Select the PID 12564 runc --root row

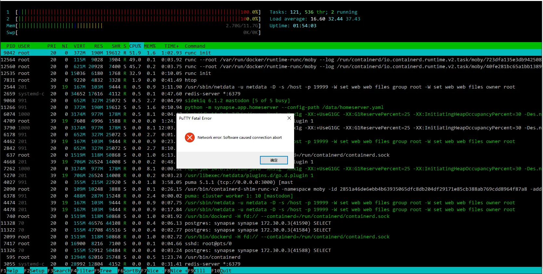coord(271,60)
